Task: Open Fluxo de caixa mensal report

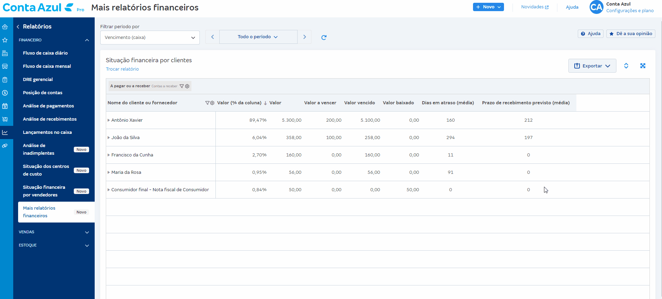Action: (x=47, y=66)
